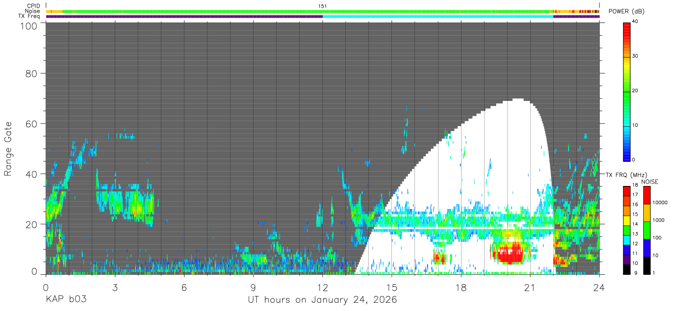Viewport: 674px width, 311px height.
Task: Click the cyan section of the TX Freq bar
Action: tap(438, 16)
